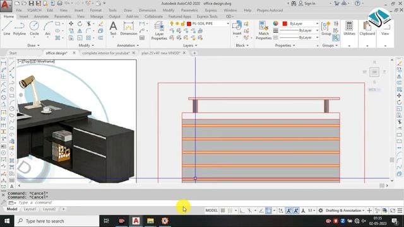Screen dimensions: 404x227
Task: Toggle MODEL space button in status bar
Action: [211, 211]
